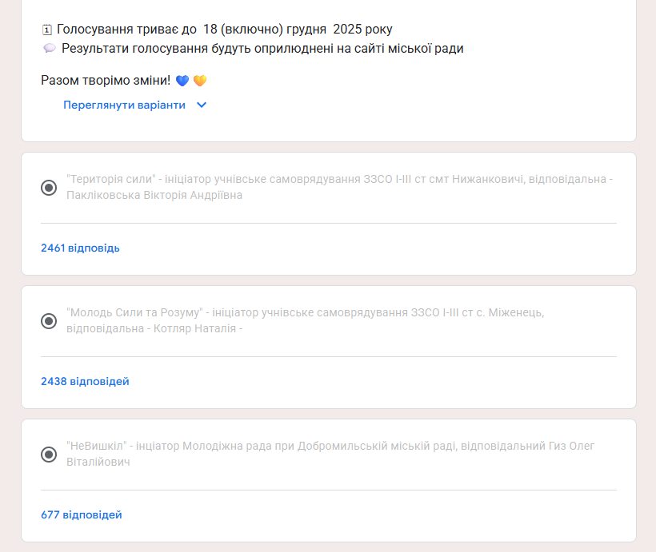View the "2438 відповідей" responses

(85, 381)
